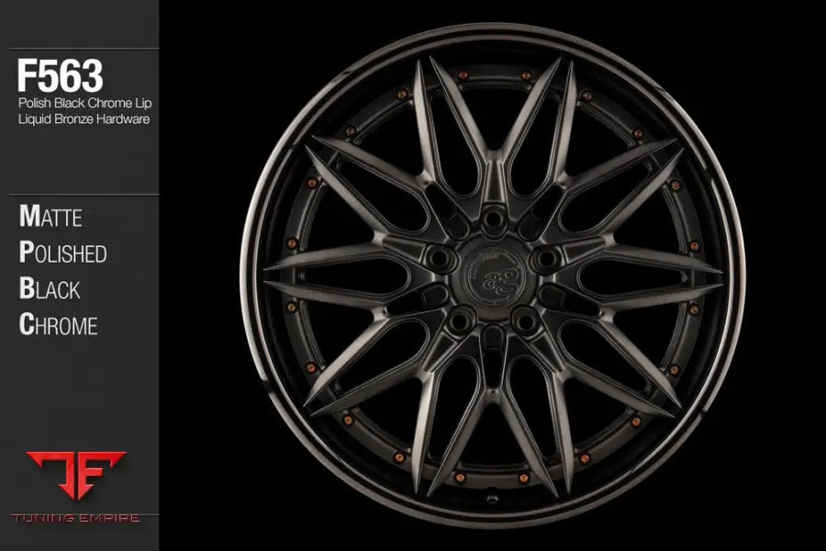The width and height of the screenshot is (826, 551).
Task: Select the "Black" finish label
Action: coord(50,289)
